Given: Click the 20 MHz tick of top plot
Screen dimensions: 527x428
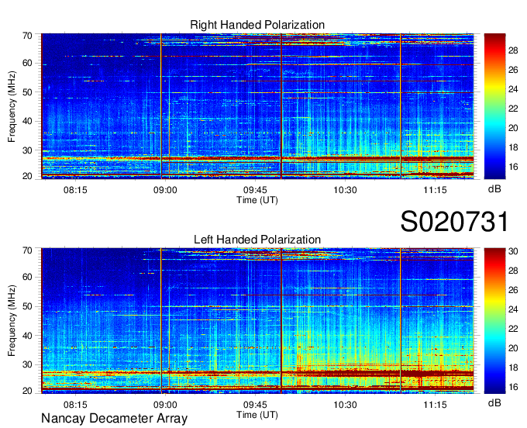Looking at the screenshot, I should [27, 176].
